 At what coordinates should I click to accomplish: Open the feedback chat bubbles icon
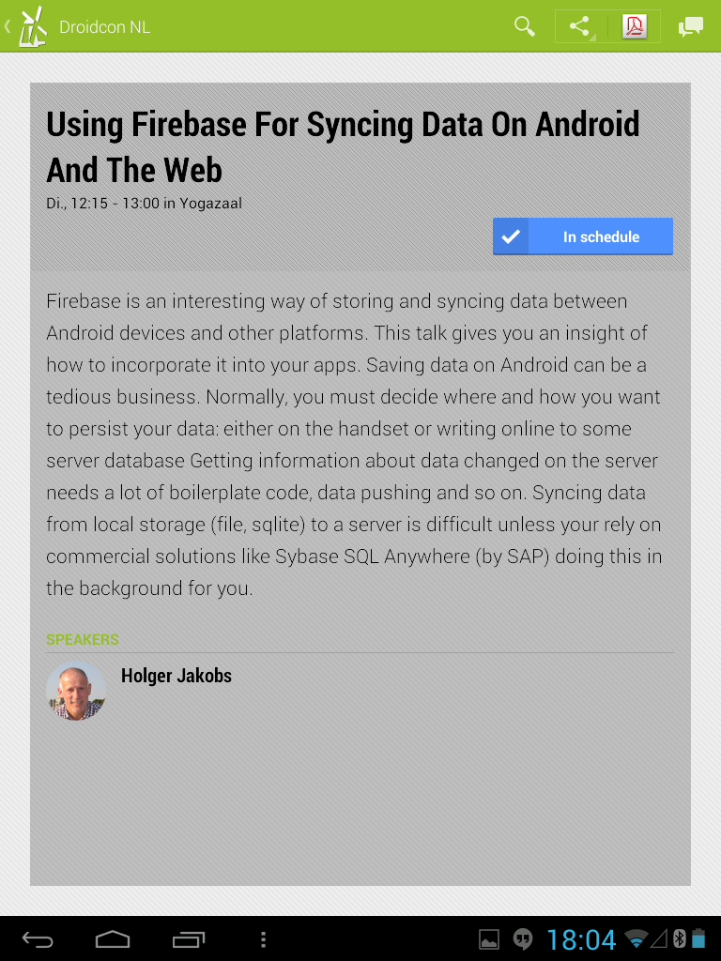coord(690,27)
